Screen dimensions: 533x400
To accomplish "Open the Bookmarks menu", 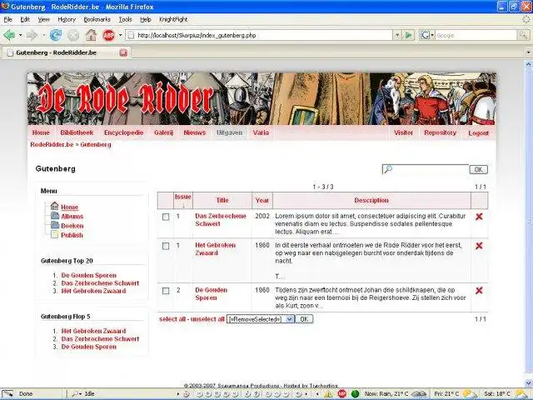I will coord(97,20).
